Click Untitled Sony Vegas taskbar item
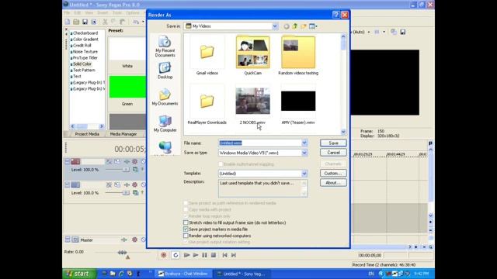 tap(243, 274)
